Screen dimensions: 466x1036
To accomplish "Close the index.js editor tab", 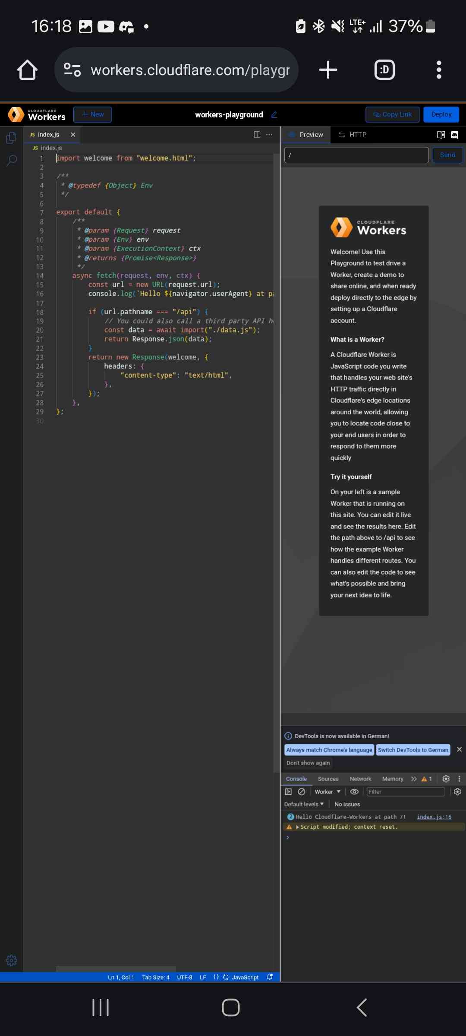I will [x=73, y=135].
